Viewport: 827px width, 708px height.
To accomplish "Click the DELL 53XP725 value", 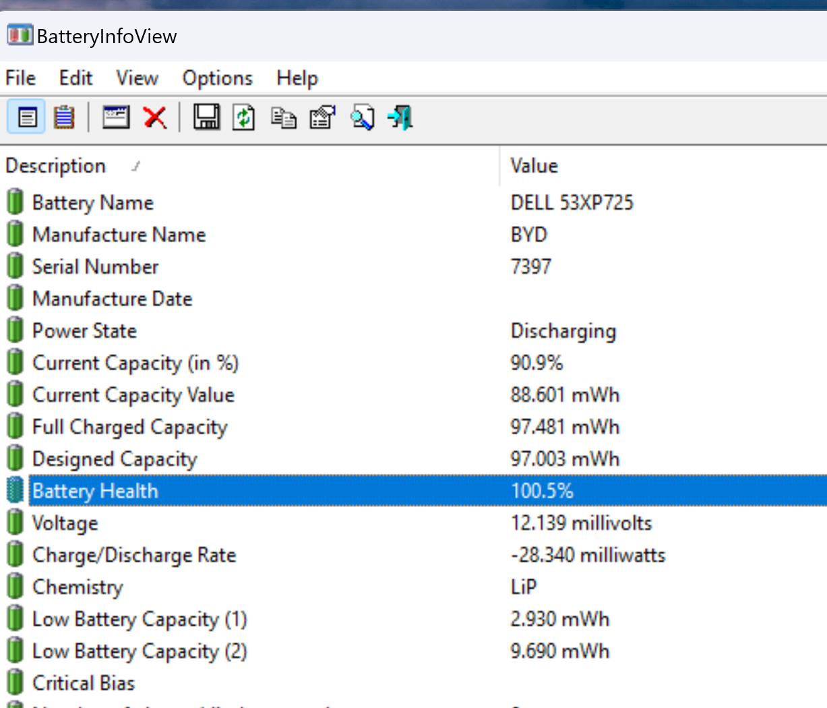I will tap(572, 202).
